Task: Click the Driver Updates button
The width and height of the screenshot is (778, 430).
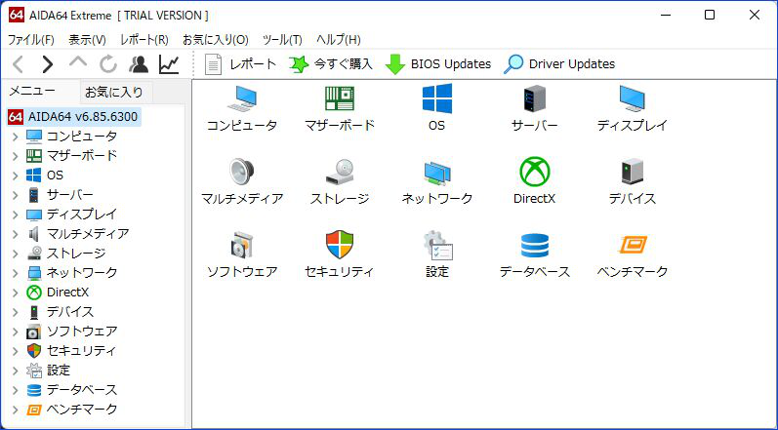Action: 559,64
